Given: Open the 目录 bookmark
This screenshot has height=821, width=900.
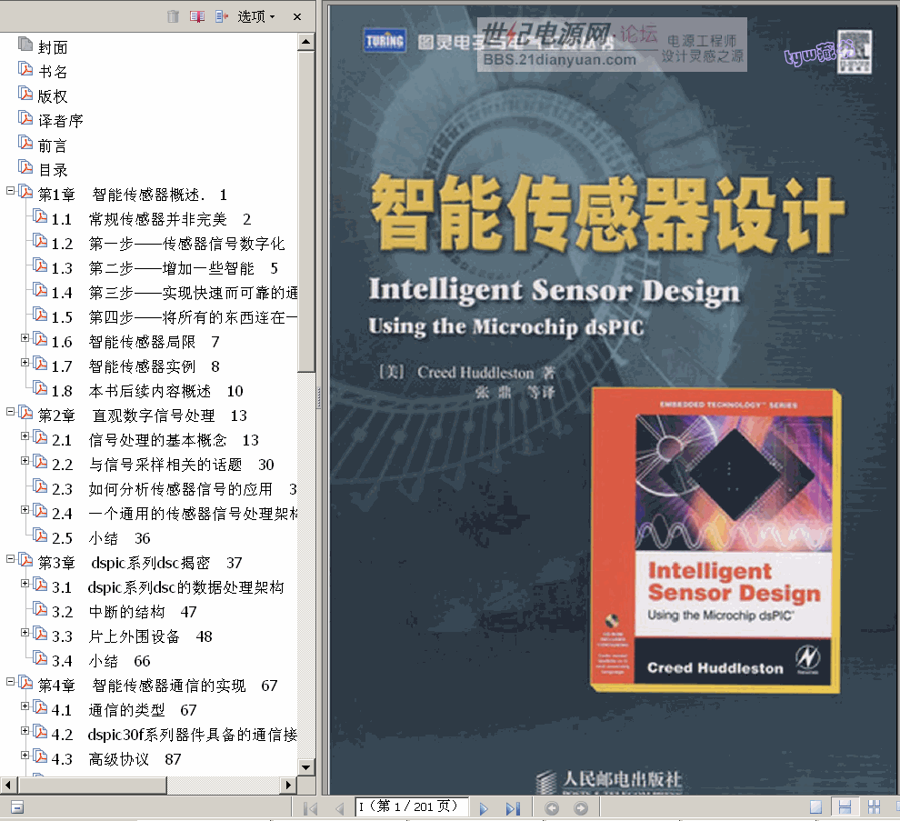Looking at the screenshot, I should coord(53,170).
